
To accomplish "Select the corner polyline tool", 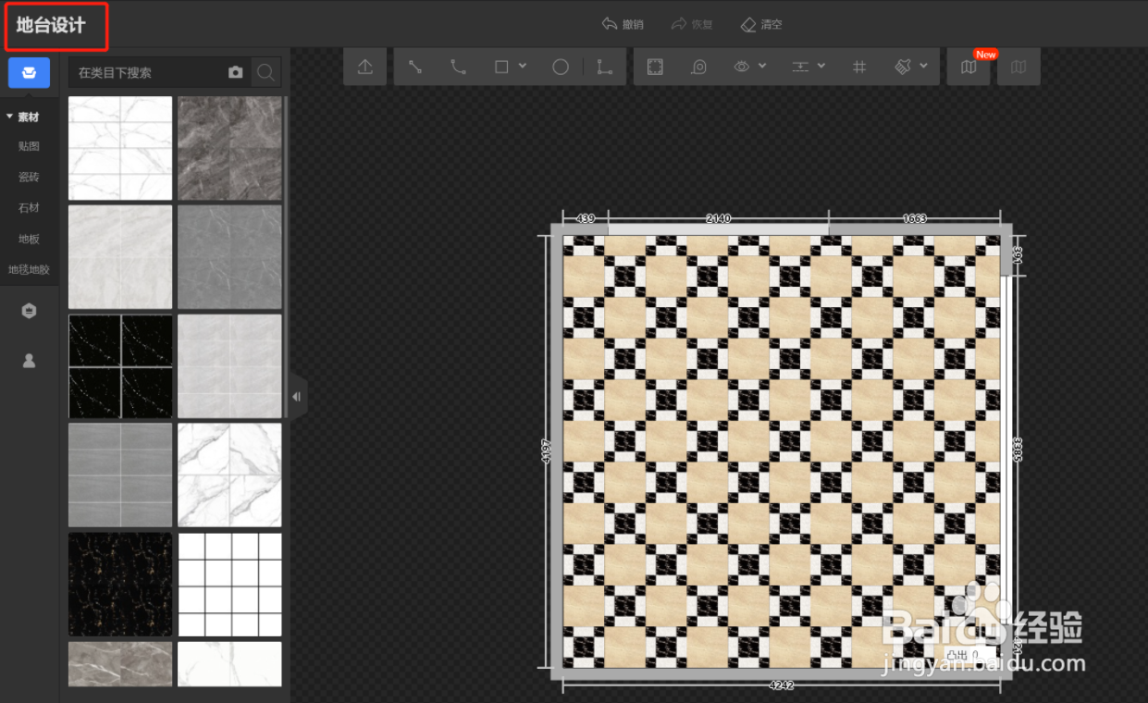I will (x=604, y=67).
